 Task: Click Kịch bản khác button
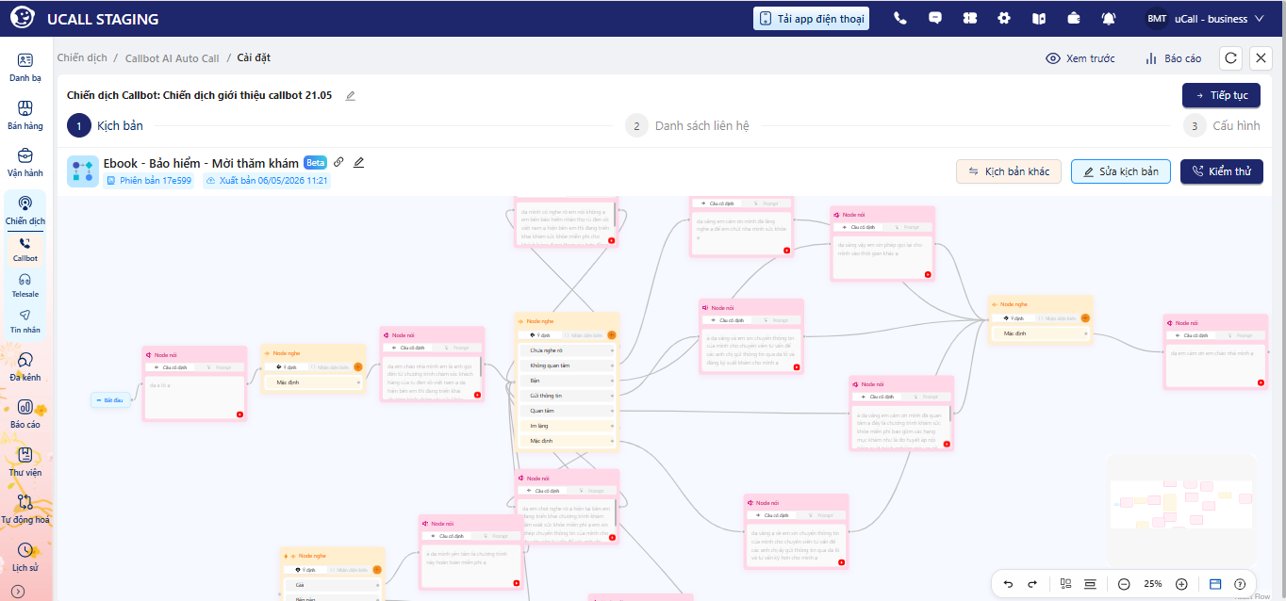click(1009, 171)
